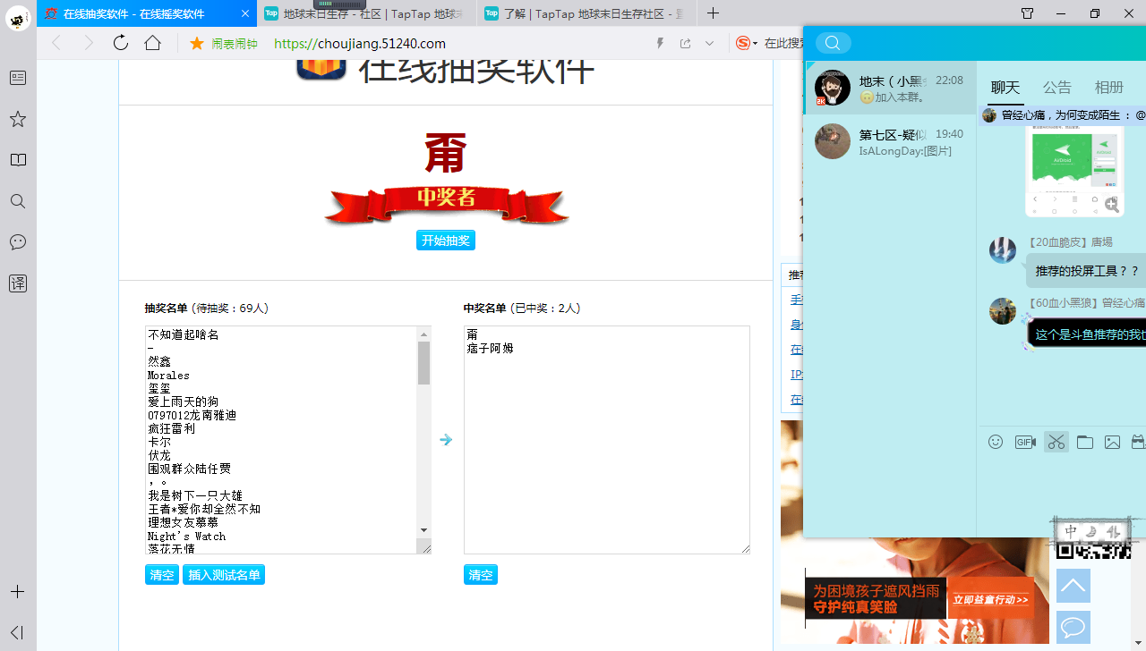Click the 唐塌 user avatar in chat
1146x651 pixels.
(1003, 250)
